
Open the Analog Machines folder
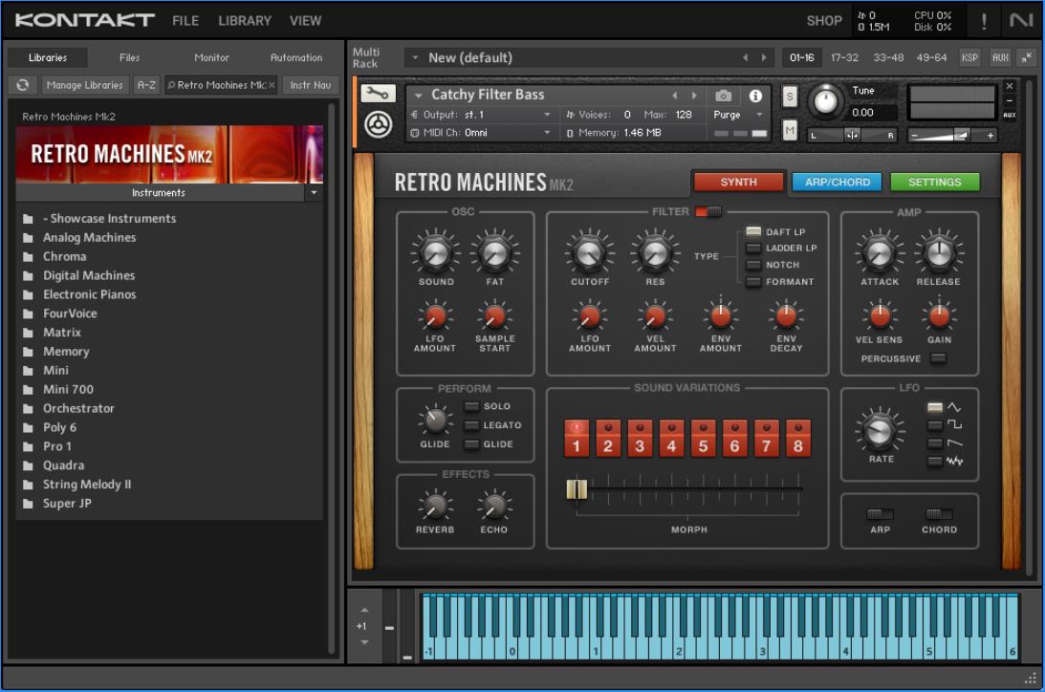coord(89,237)
